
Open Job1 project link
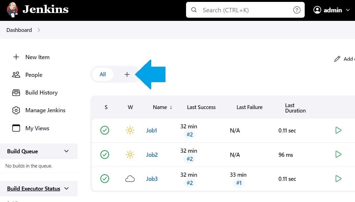click(152, 131)
